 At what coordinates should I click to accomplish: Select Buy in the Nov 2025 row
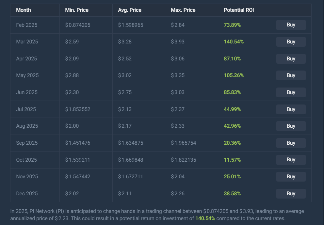click(x=291, y=177)
